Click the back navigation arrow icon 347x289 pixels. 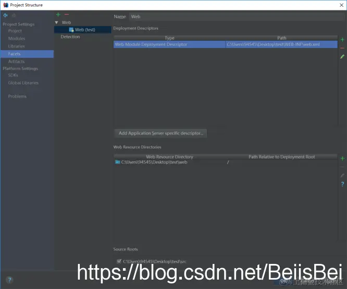point(5,15)
